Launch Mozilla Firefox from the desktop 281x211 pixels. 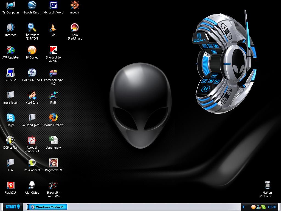(54, 120)
